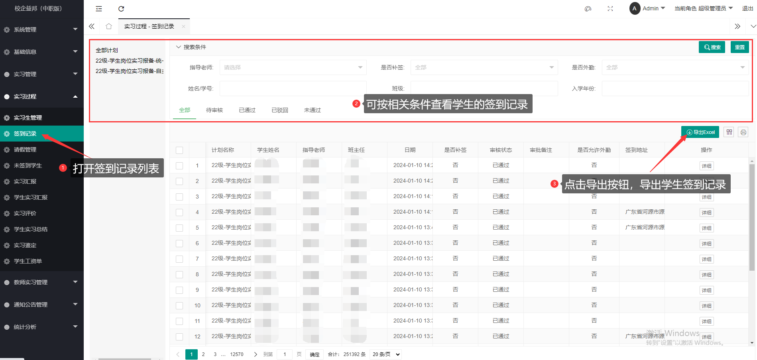
Task: Tick the checkbox for row 1
Action: pos(179,166)
